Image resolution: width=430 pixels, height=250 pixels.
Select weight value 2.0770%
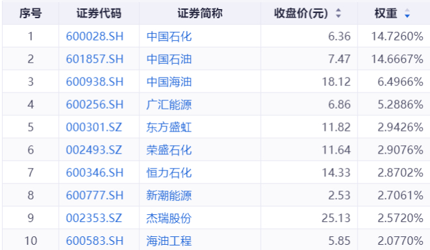pyautogui.click(x=401, y=241)
